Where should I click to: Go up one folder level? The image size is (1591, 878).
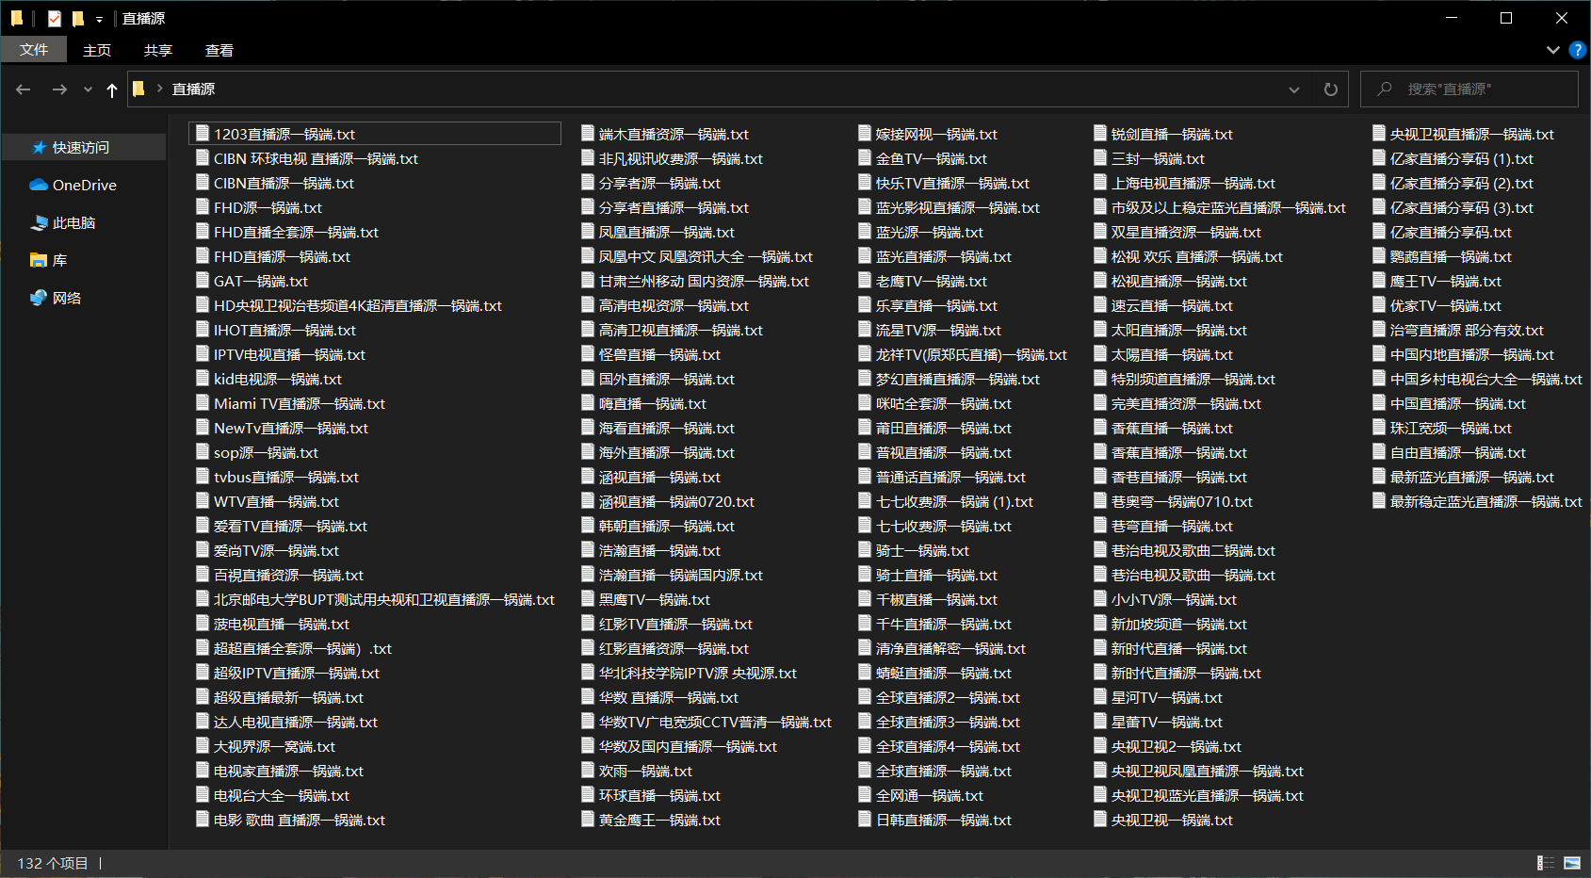point(112,89)
